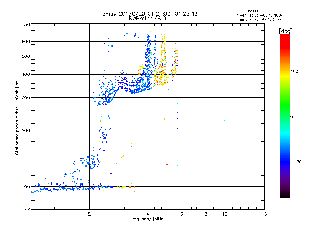Click the x-axis tick label "8"
Viewport: 311px width, 233px height.
[x=206, y=214]
